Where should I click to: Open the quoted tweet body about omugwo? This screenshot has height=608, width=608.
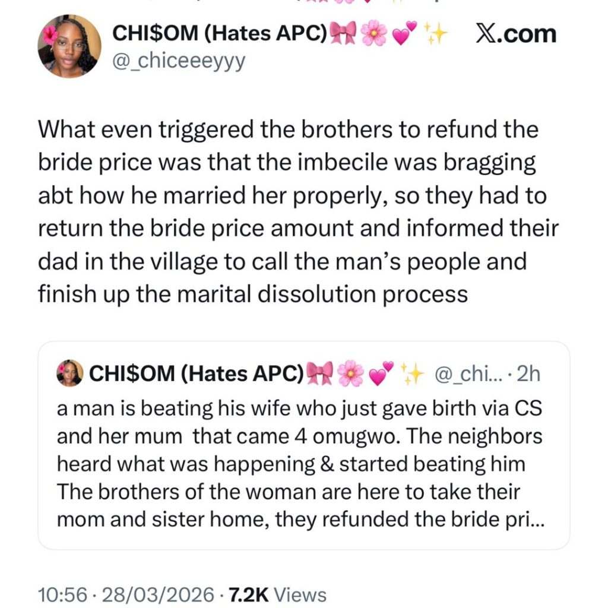click(x=300, y=464)
